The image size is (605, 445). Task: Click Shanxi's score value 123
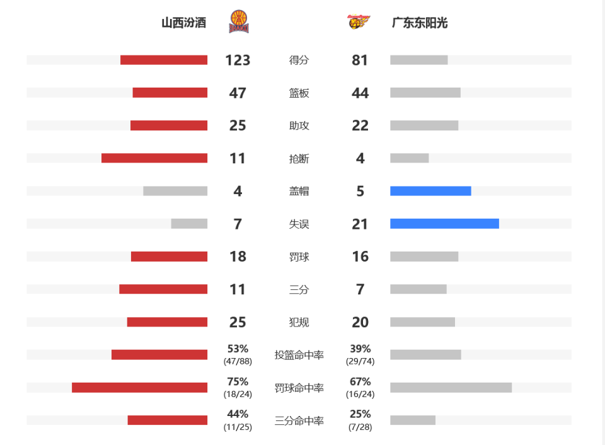point(238,61)
